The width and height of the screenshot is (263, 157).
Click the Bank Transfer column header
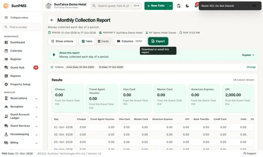[x=201, y=119]
